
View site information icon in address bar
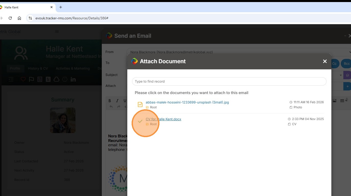(30, 18)
